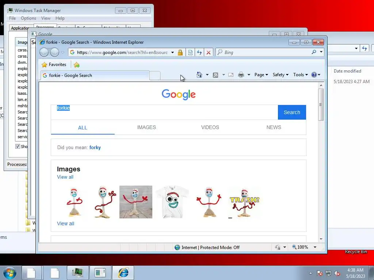Expand the Safety menu dropdown
This screenshot has height=280, width=374.
point(280,75)
